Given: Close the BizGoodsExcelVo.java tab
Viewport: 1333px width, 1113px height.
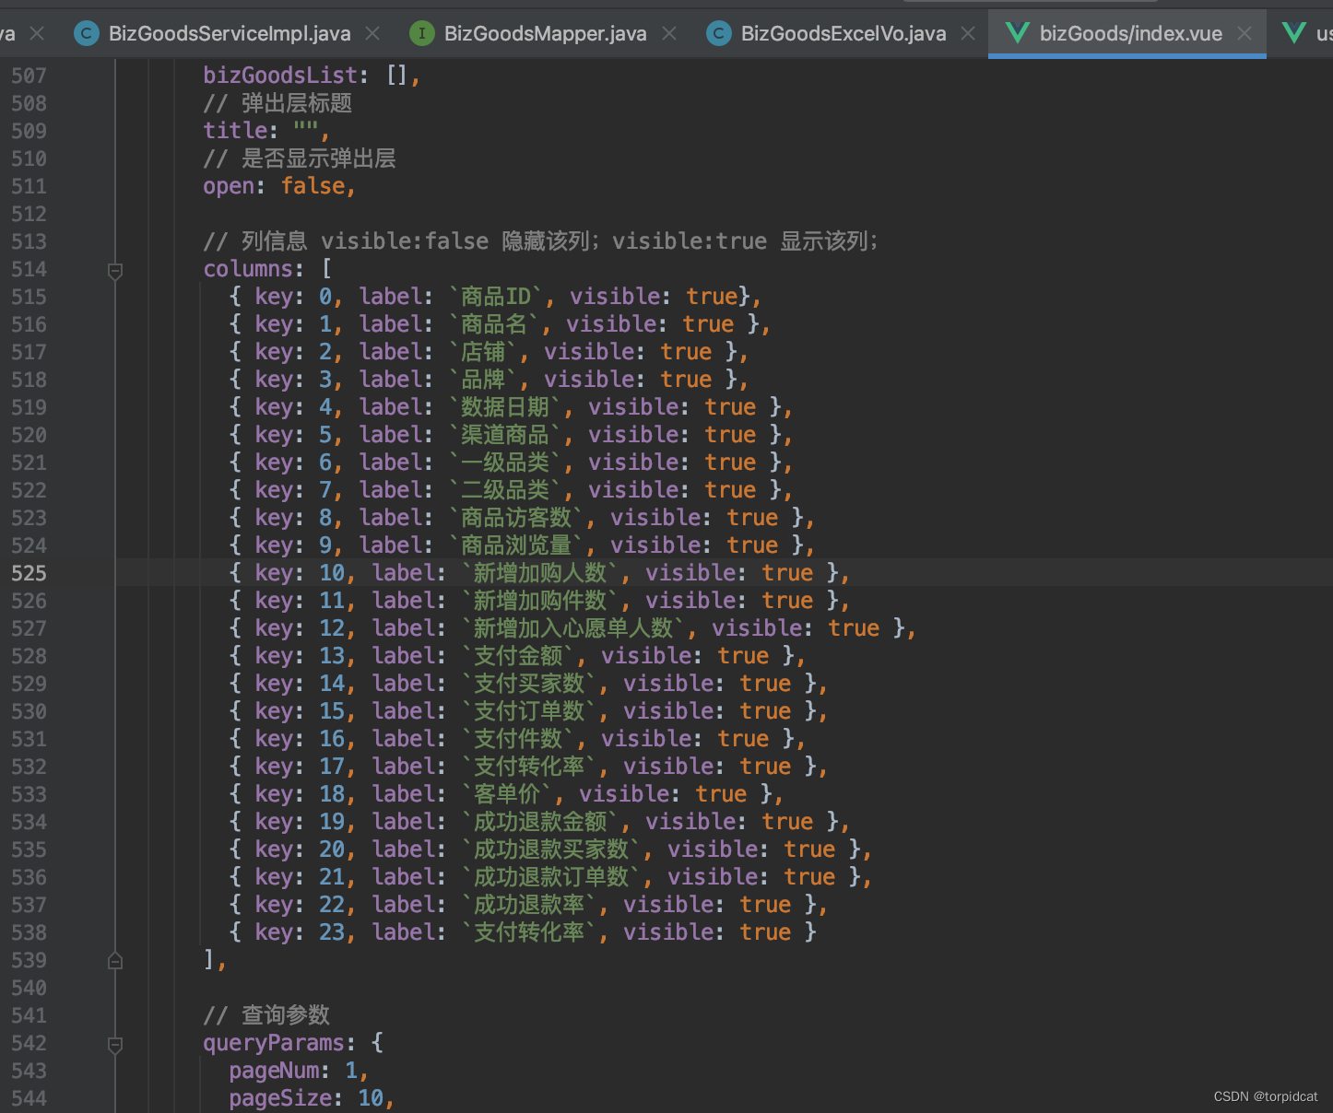Looking at the screenshot, I should (967, 33).
